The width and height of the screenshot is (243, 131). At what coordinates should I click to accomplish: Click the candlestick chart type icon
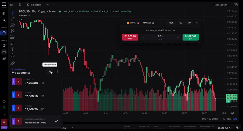[20, 5]
